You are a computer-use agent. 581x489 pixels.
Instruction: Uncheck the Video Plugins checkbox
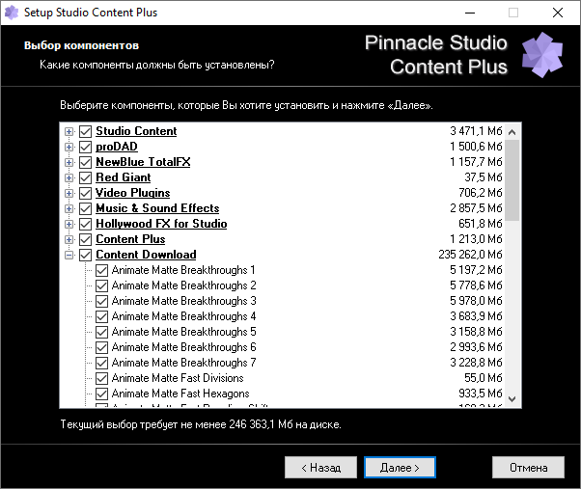86,193
